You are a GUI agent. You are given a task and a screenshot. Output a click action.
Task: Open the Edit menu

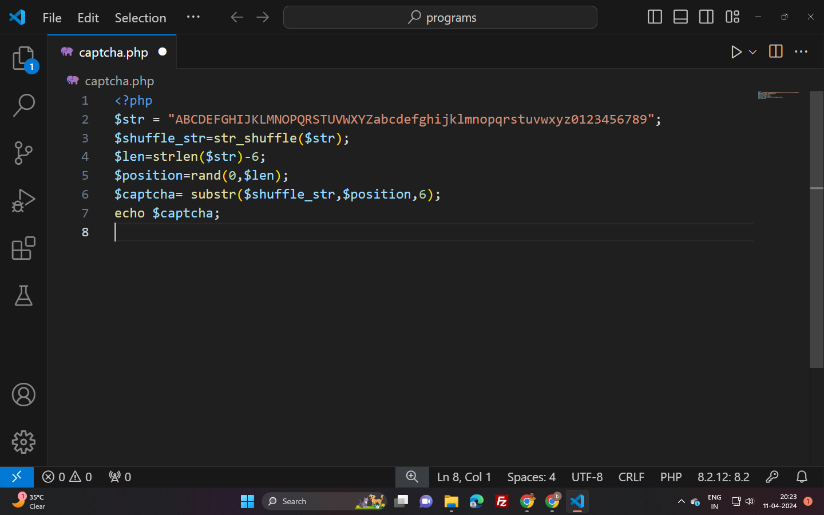(88, 18)
